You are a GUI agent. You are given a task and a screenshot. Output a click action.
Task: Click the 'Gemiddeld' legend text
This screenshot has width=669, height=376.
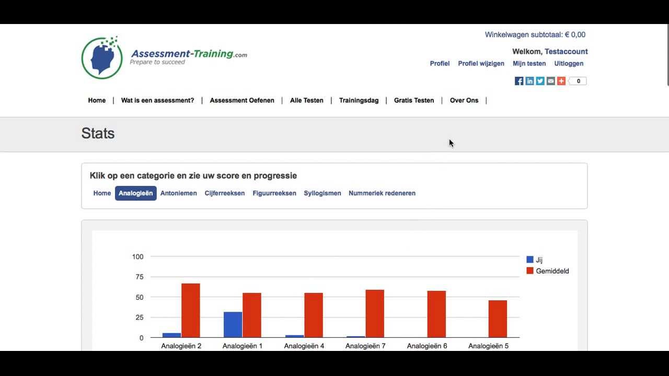pyautogui.click(x=552, y=271)
